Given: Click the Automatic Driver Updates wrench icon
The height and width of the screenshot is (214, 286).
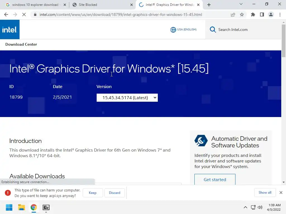Looking at the screenshot, I should tap(201, 140).
